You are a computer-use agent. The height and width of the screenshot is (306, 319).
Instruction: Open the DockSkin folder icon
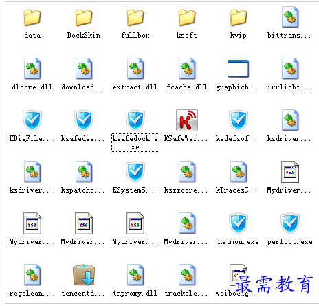tap(84, 17)
